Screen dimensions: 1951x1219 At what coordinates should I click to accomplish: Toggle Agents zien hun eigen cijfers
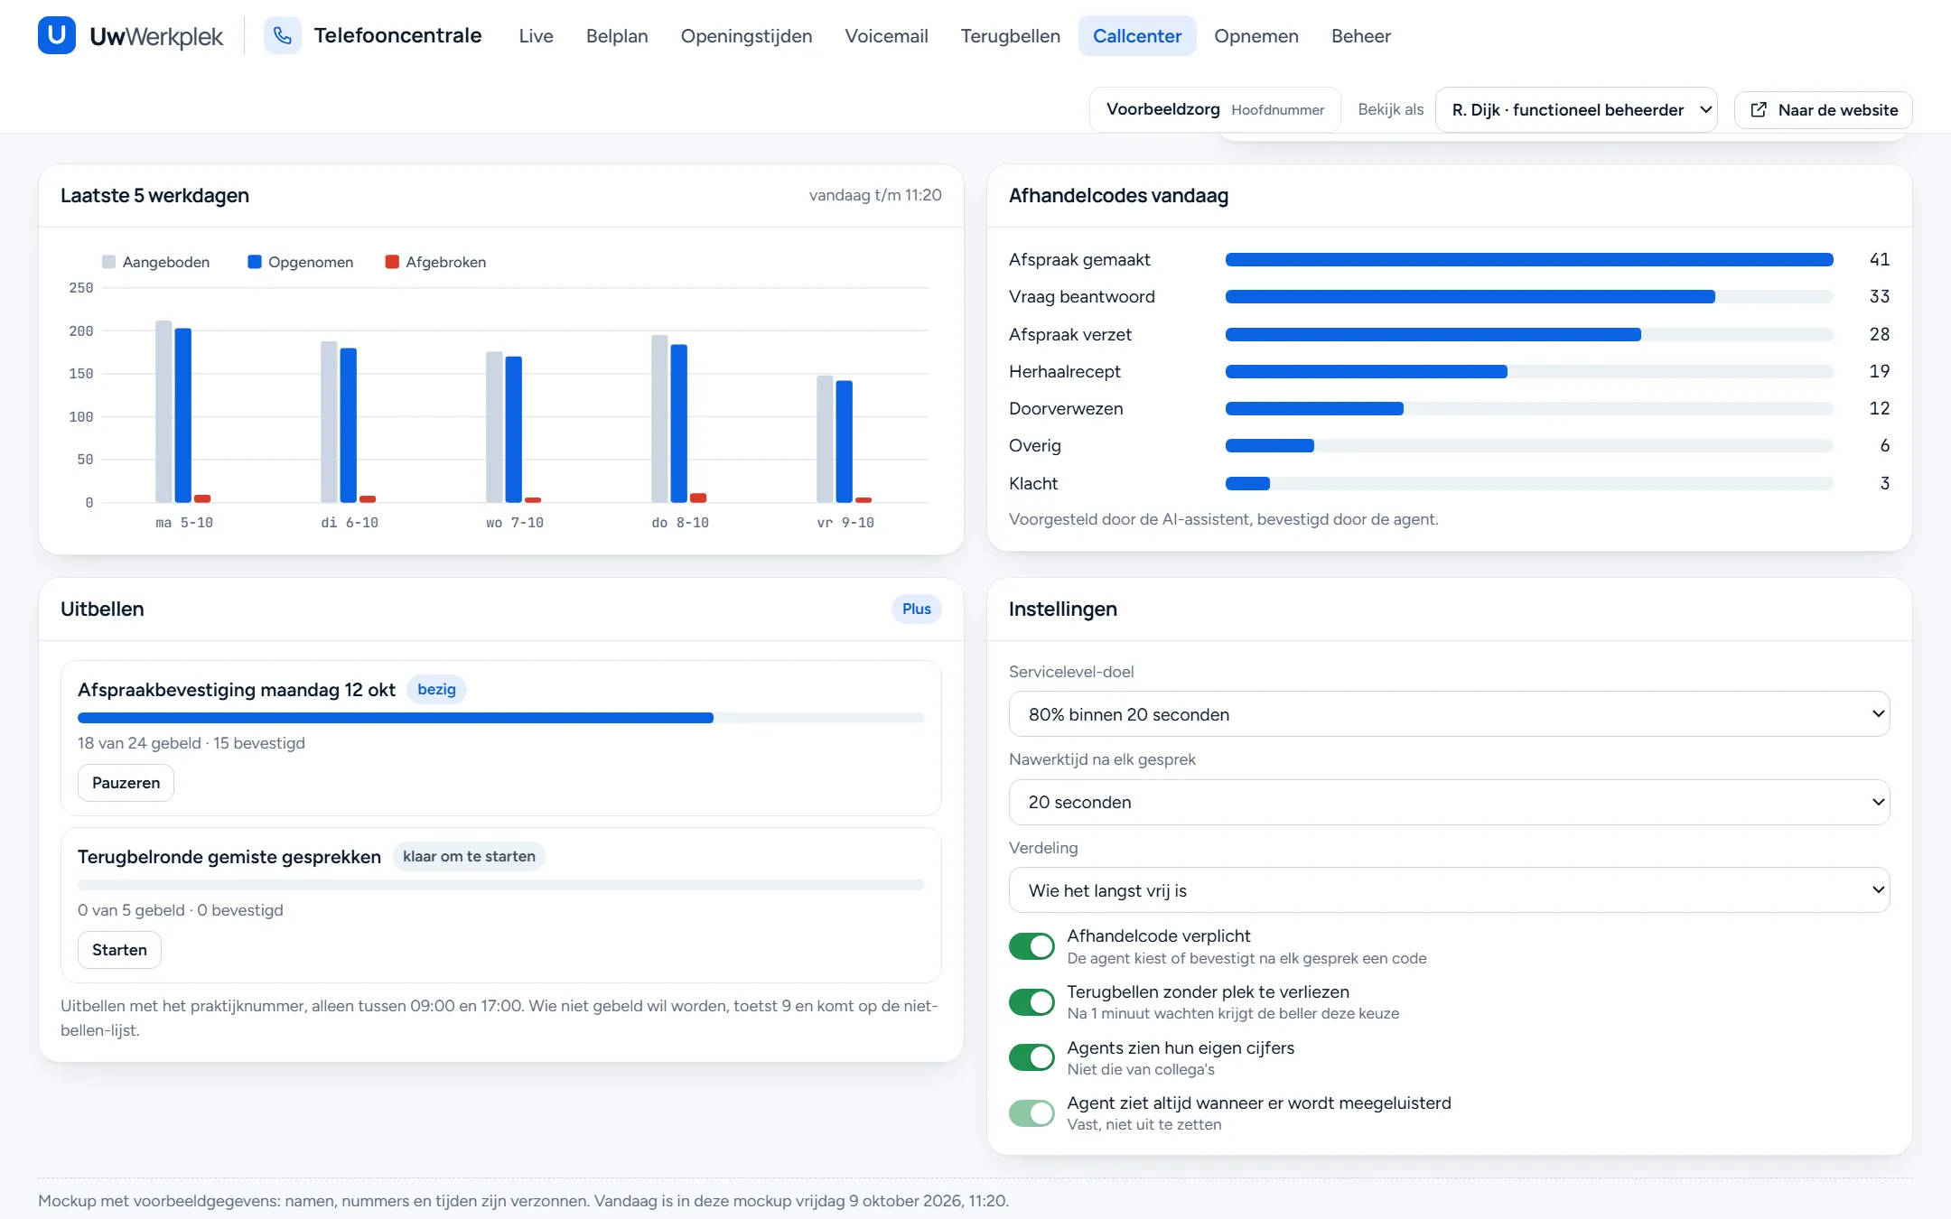(x=1032, y=1057)
